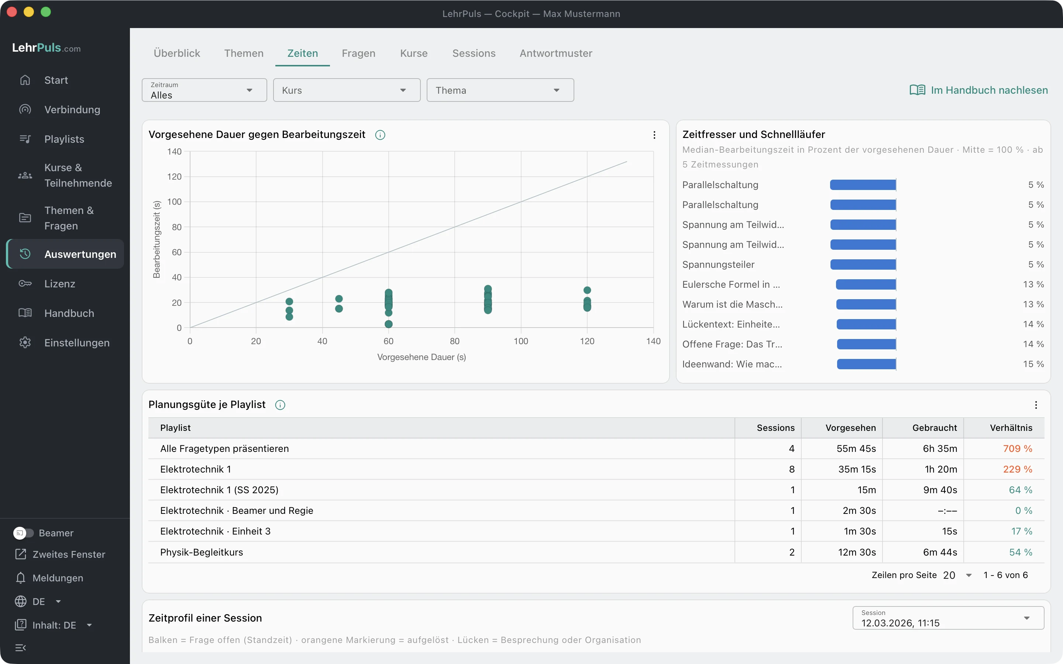
Task: Click blue bar for Spannungsteiler
Action: (863, 264)
